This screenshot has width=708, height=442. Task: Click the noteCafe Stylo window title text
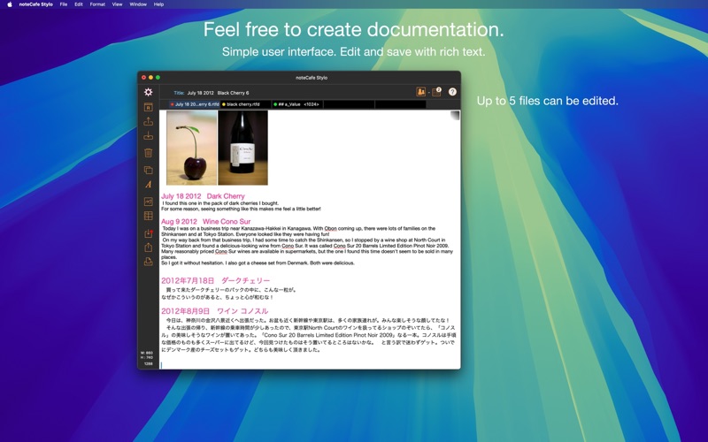(312, 78)
